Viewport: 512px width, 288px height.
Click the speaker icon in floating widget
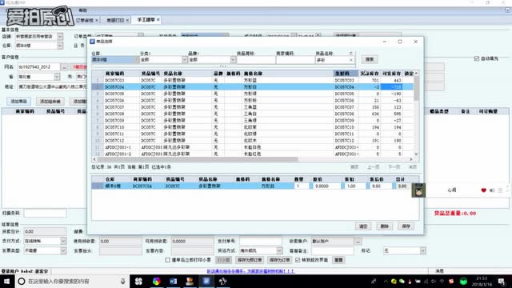(x=492, y=190)
